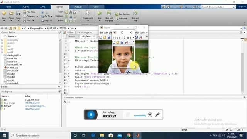
Task: Open Chrome from the taskbar
Action: pyautogui.click(x=129, y=136)
